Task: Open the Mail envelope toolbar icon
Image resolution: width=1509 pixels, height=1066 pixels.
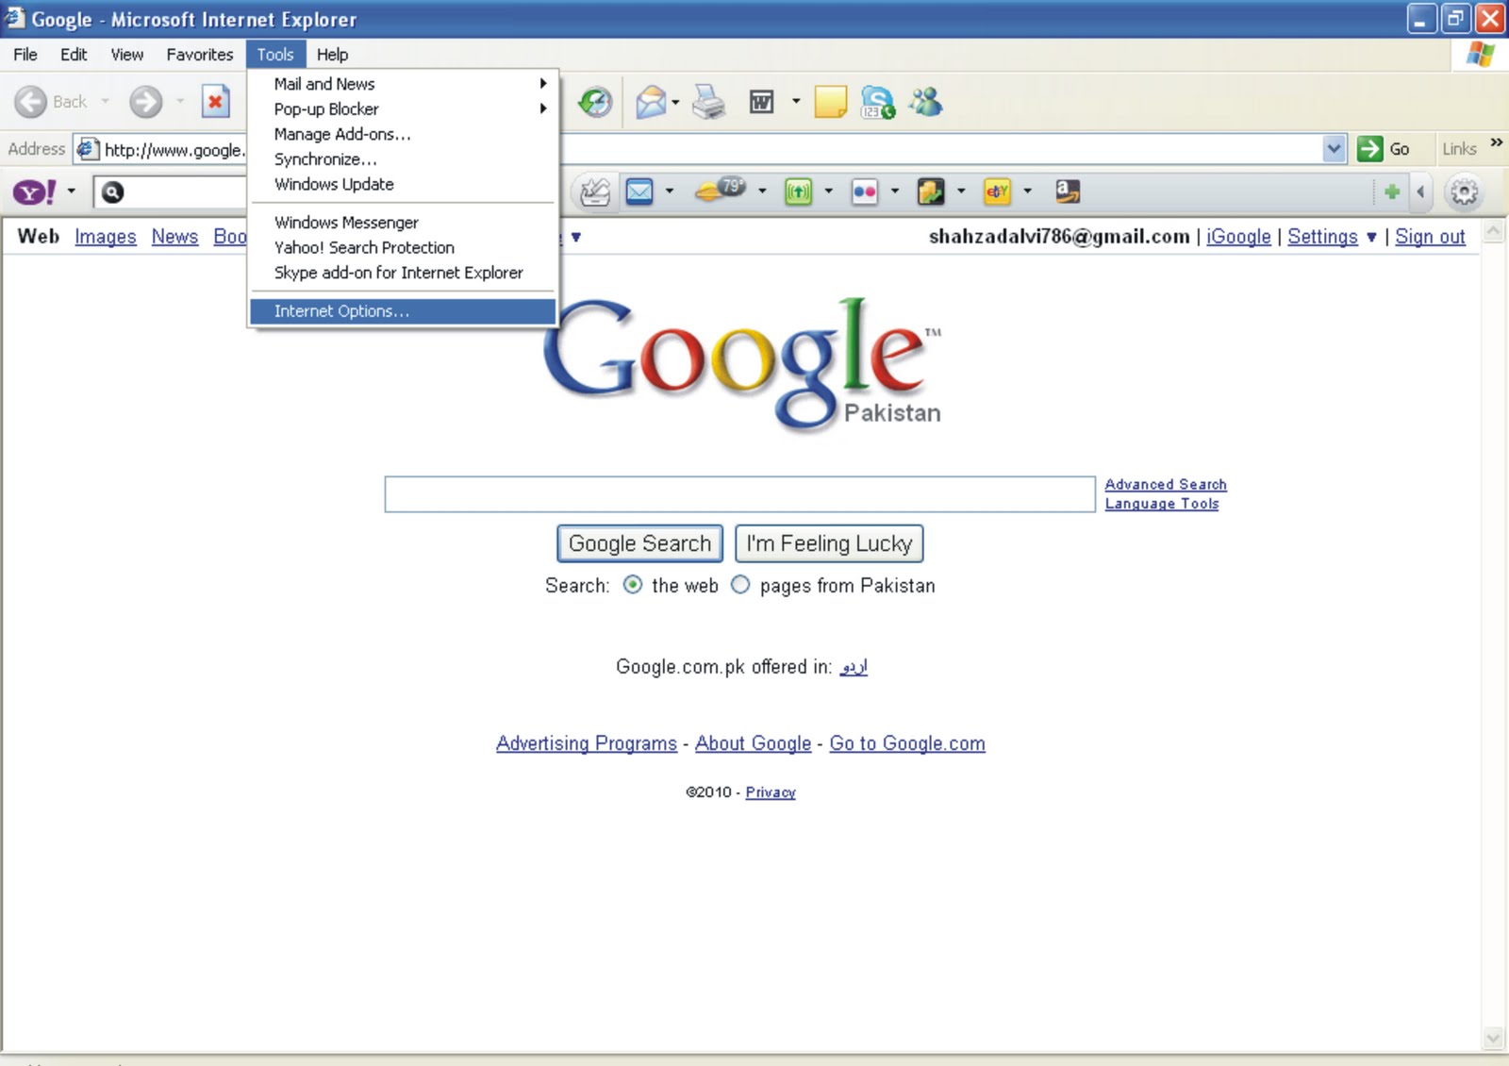Action: pos(651,101)
